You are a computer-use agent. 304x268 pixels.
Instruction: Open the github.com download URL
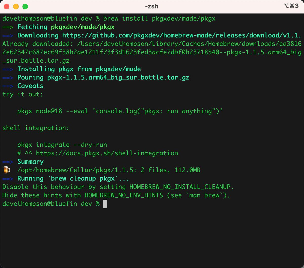point(182,35)
